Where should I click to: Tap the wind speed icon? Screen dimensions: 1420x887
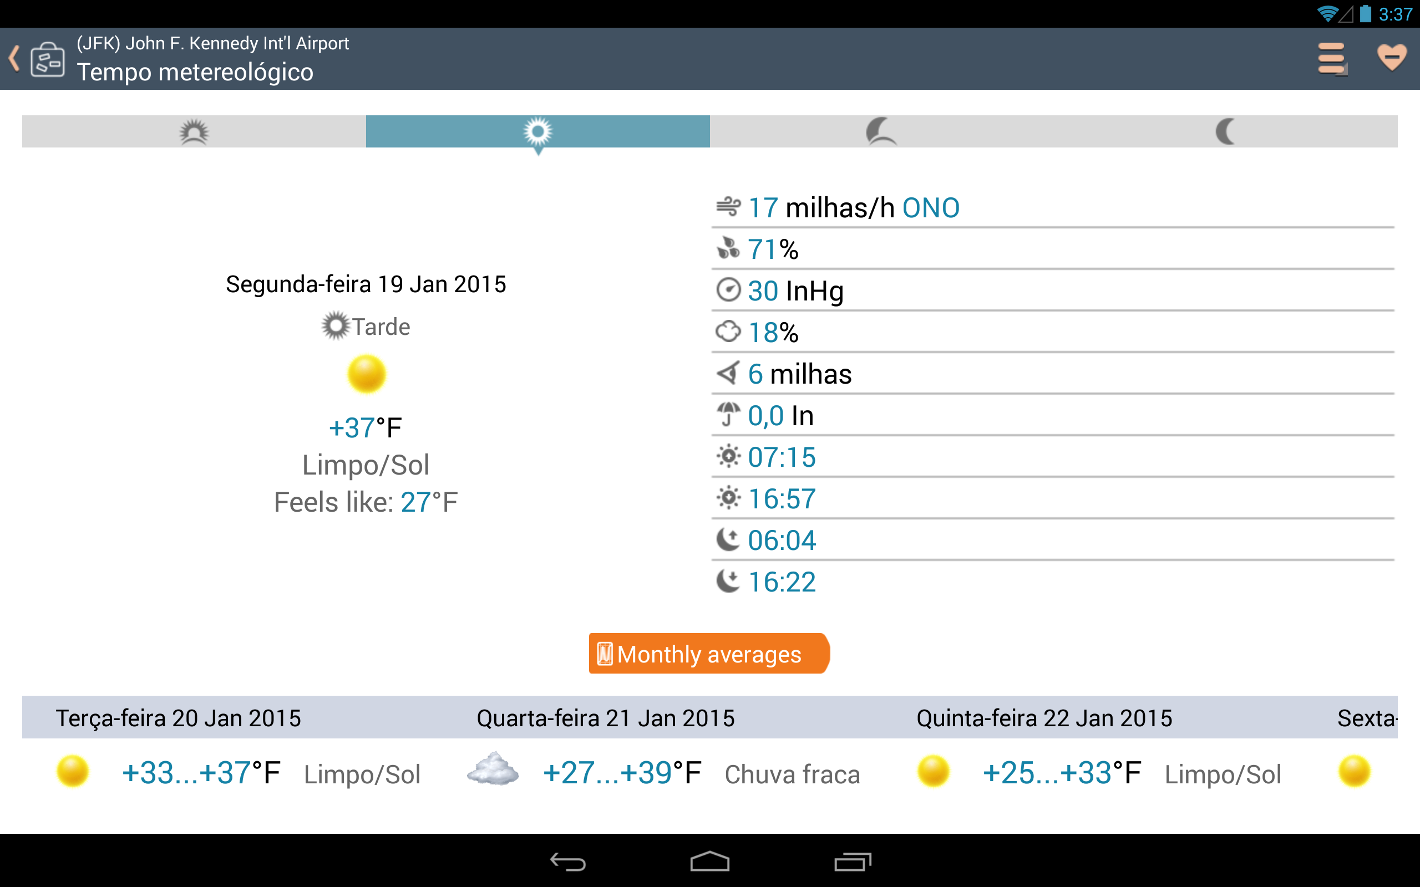tap(728, 207)
